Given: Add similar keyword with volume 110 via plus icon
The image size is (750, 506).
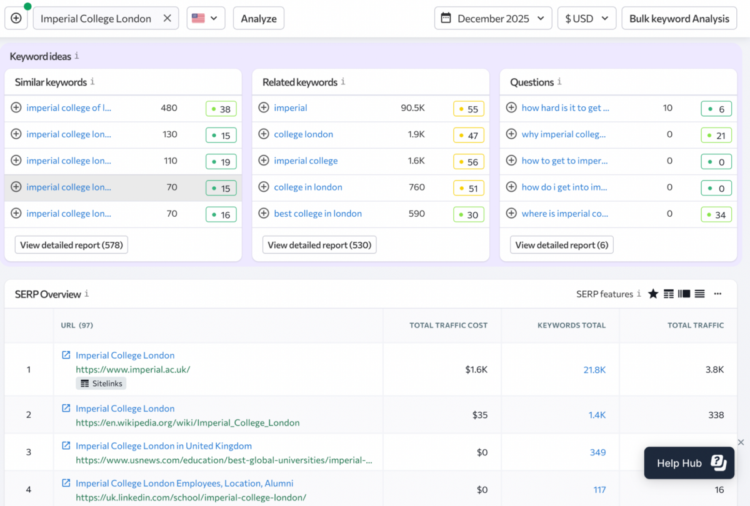Looking at the screenshot, I should tap(16, 161).
